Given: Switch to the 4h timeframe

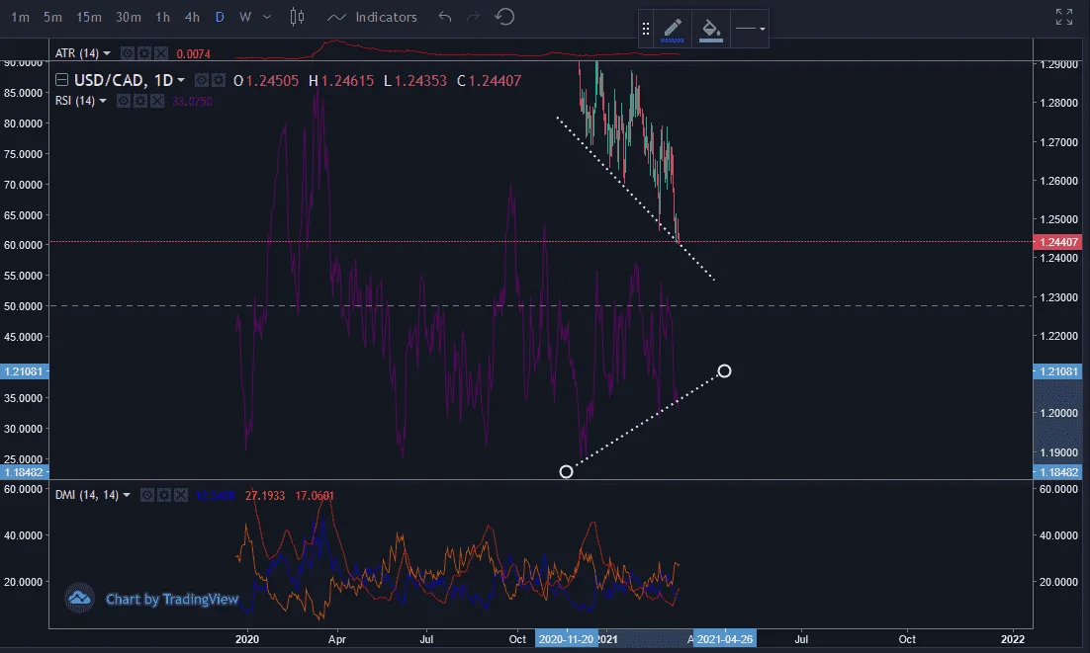Looking at the screenshot, I should pos(193,17).
